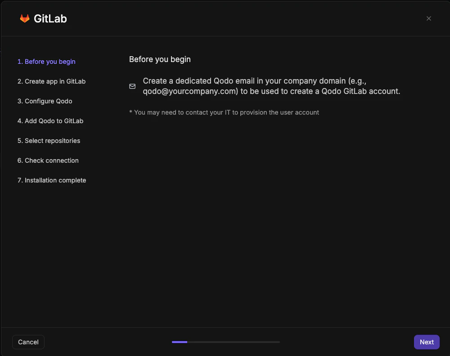This screenshot has width=450, height=356.
Task: Click the wizard progress bar
Action: [x=225, y=342]
